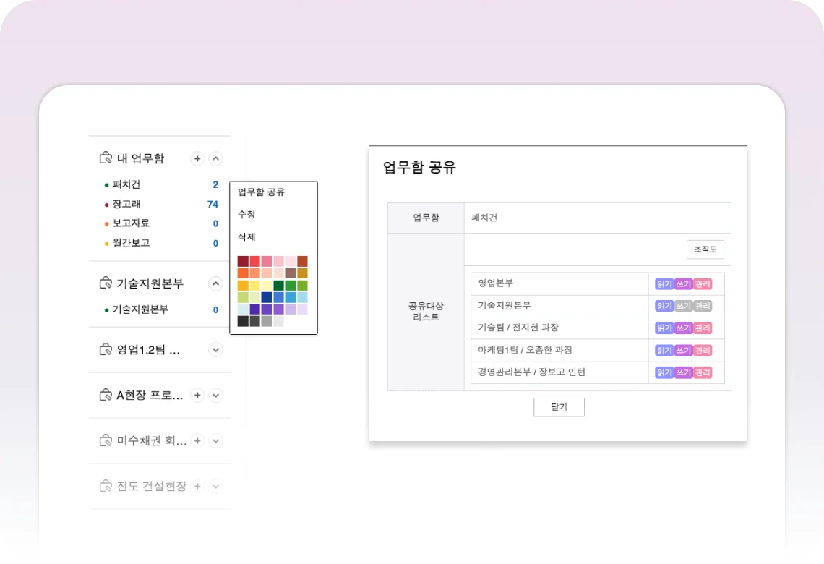Choose 삭제 from the context menu
The image size is (824, 564).
[246, 237]
